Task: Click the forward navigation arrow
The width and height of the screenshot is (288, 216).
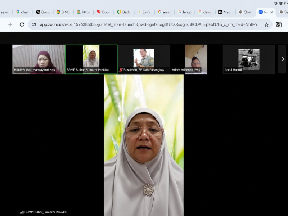Action: pyautogui.click(x=10, y=24)
